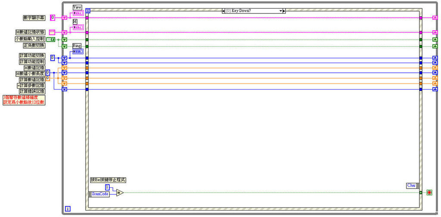This screenshot has width=441, height=217.
Task: Select left shift register for 正負數切換
Action: [x=65, y=46]
